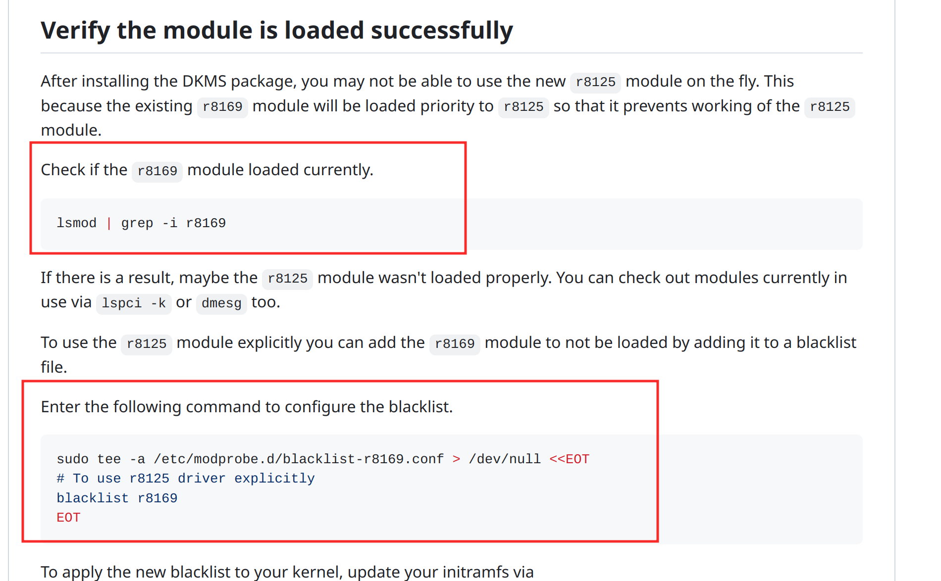This screenshot has height=581, width=941.
Task: Click r8169 after "because the existing"
Action: 222,107
